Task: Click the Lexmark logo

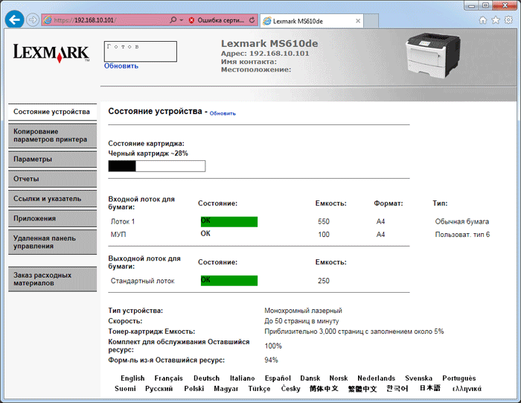Action: tap(51, 53)
